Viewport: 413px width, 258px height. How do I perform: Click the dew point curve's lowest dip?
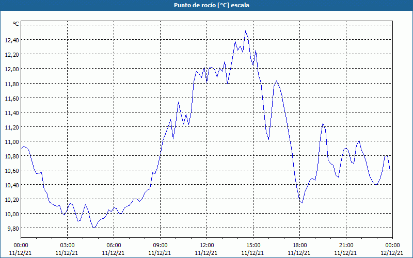94,228
